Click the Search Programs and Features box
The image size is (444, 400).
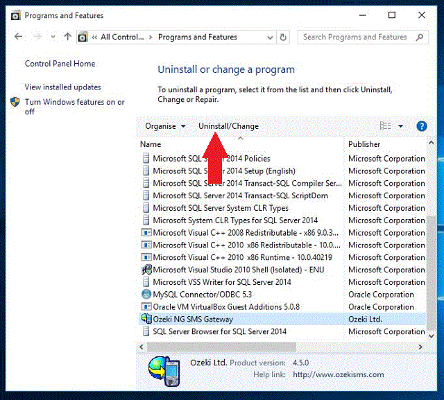(363, 37)
